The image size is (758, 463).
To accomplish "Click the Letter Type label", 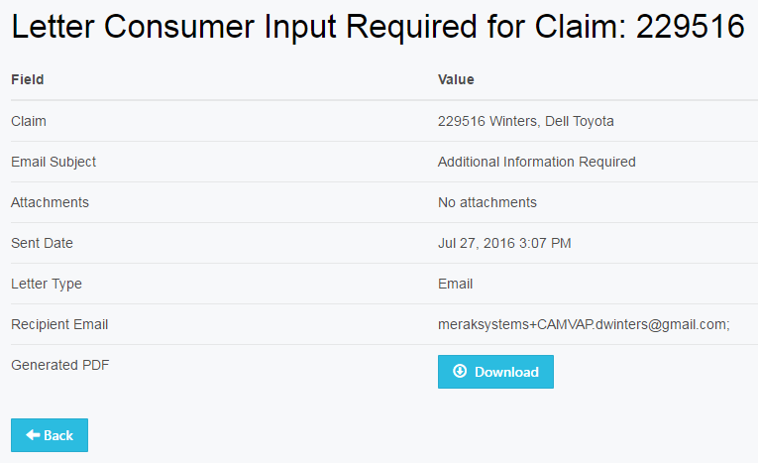I will pyautogui.click(x=47, y=284).
